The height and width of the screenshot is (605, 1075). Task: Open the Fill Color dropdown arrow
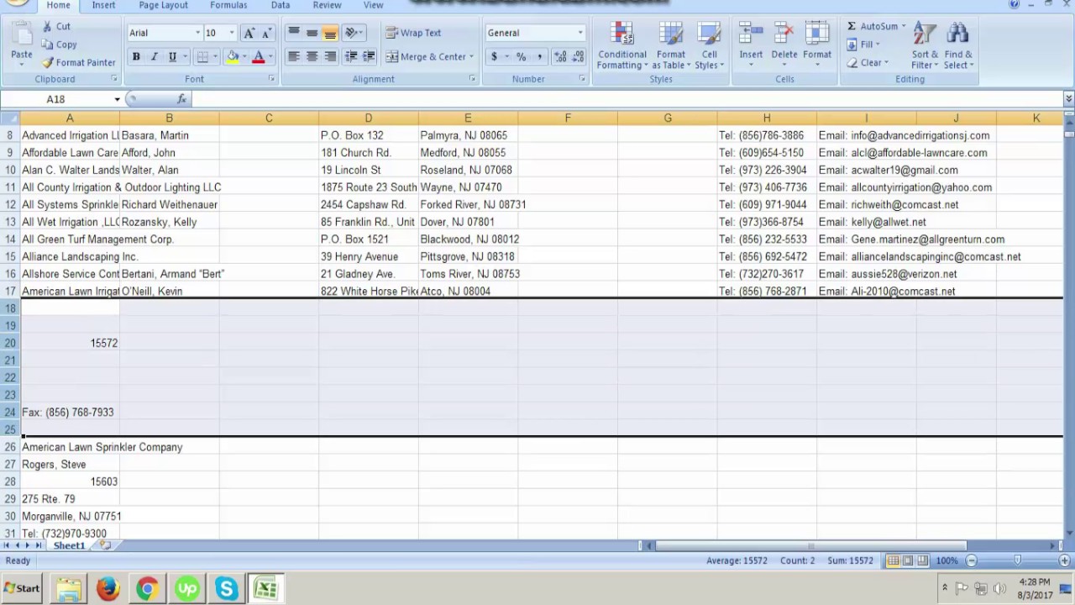244,56
